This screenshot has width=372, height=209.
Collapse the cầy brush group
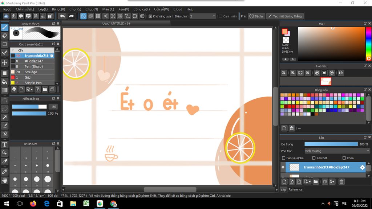coord(13,50)
